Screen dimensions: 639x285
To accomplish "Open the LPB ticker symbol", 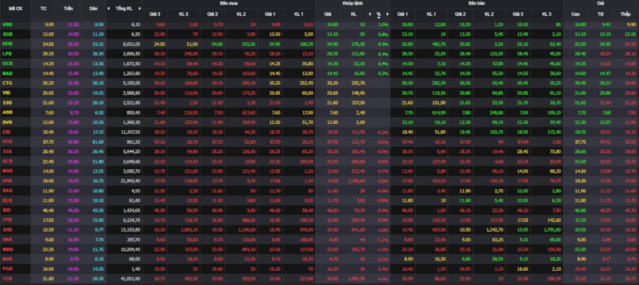I will pos(7,54).
